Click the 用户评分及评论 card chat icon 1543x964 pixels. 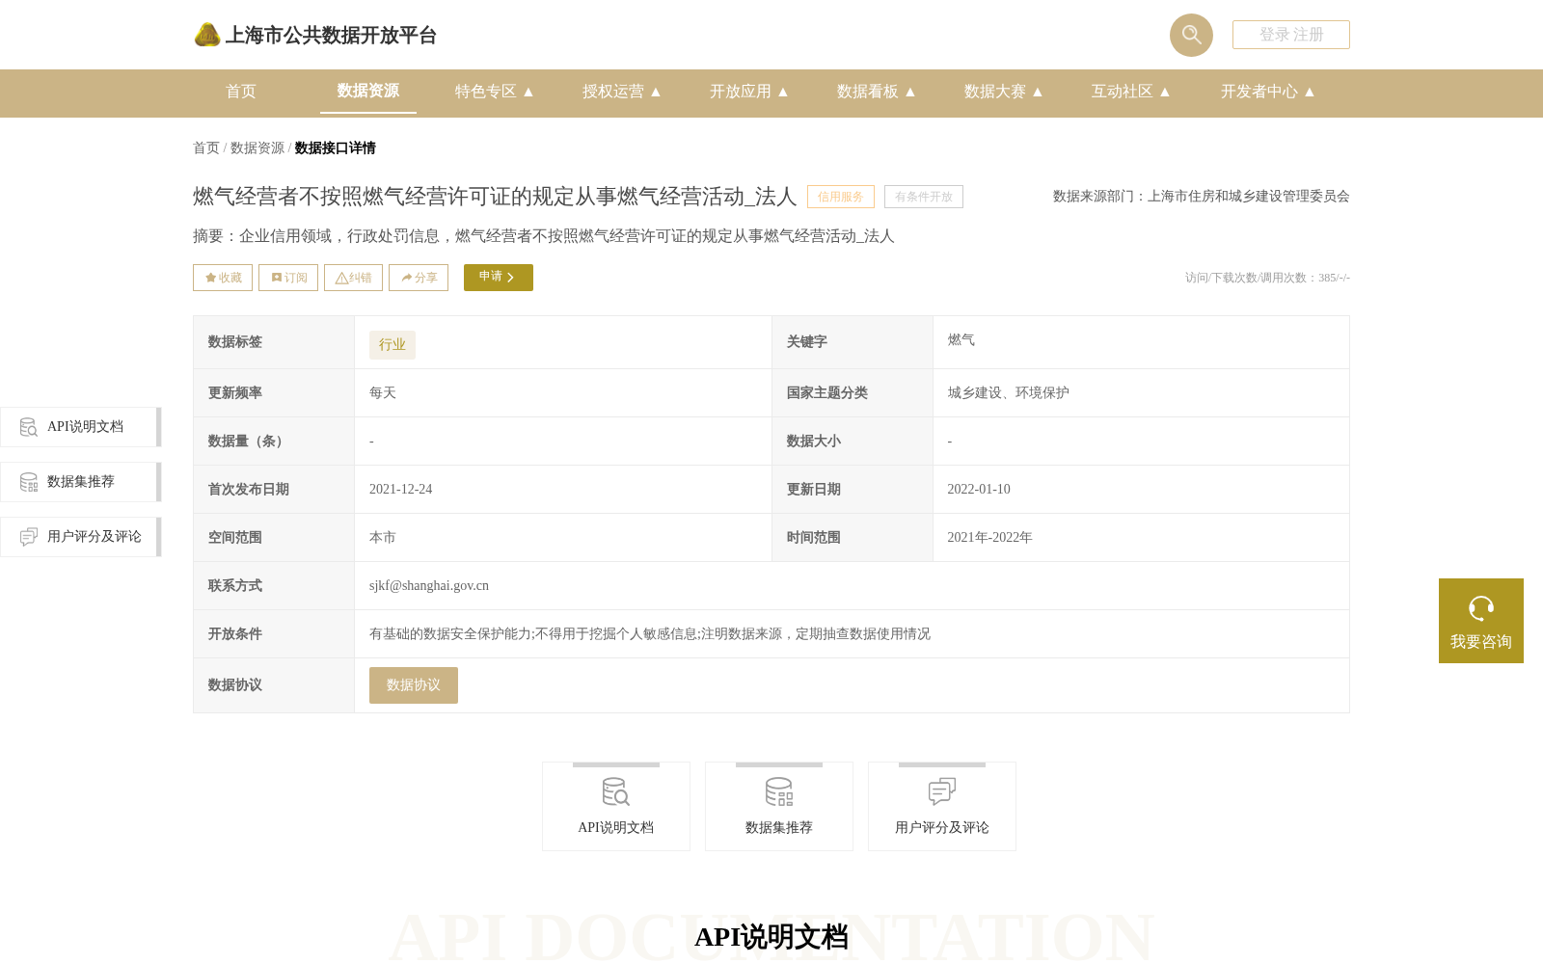pos(941,792)
